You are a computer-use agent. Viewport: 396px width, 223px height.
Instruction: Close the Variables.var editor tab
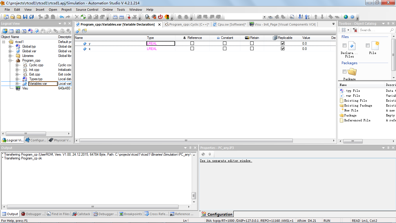point(159,24)
